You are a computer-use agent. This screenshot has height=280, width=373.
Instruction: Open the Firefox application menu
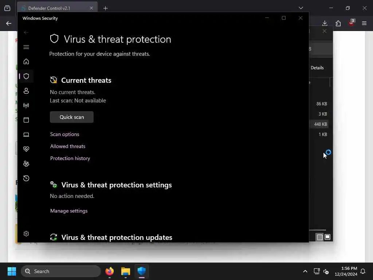tap(364, 23)
